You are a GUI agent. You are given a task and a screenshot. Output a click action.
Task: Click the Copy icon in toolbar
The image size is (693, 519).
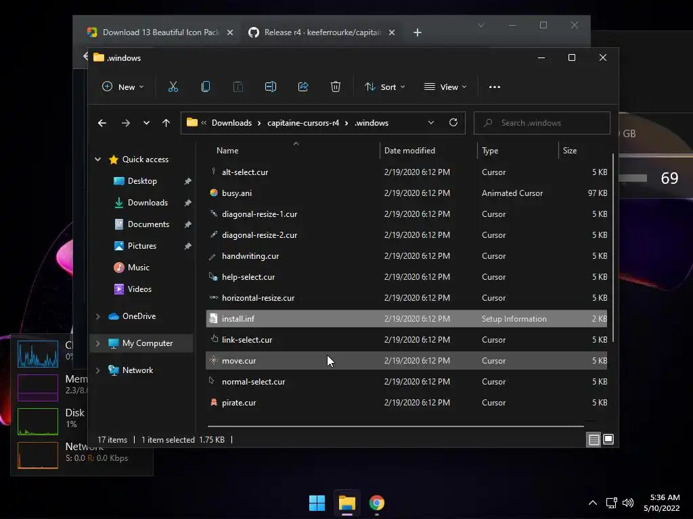[206, 87]
